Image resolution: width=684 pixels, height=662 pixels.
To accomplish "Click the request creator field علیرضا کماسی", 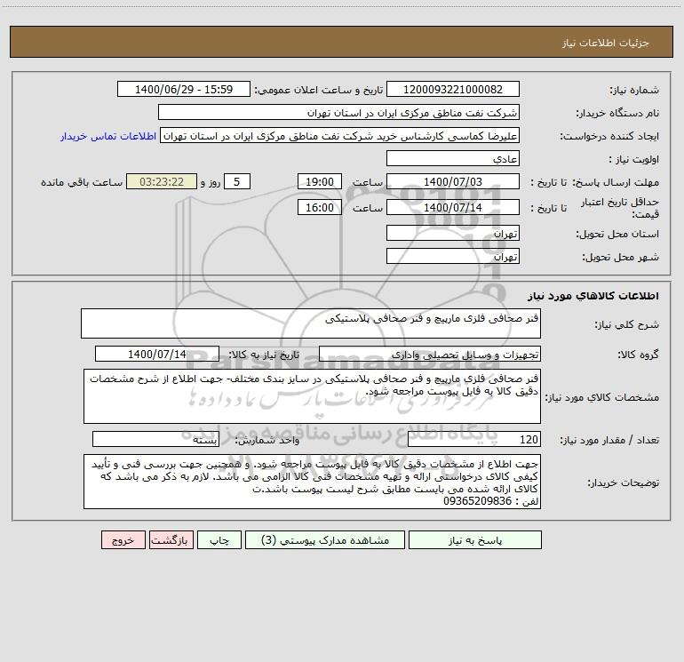I will (340, 135).
